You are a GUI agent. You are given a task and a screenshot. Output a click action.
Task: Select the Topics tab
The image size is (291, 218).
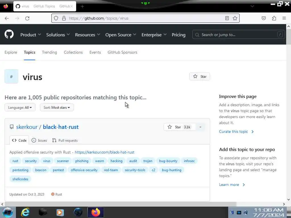pos(30,52)
